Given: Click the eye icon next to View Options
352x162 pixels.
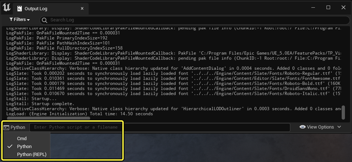Looking at the screenshot, I should [x=303, y=127].
